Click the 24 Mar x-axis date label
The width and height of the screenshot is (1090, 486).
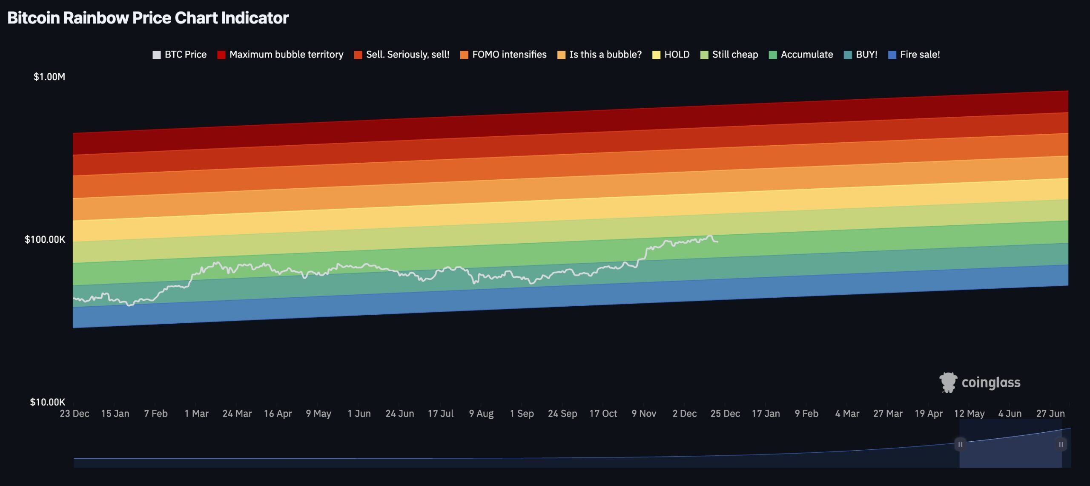pos(237,414)
